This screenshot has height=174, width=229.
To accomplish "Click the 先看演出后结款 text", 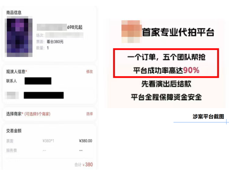I will [x=166, y=84].
